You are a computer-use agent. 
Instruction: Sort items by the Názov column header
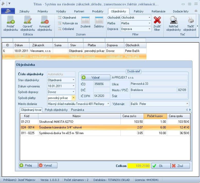(x=79, y=116)
